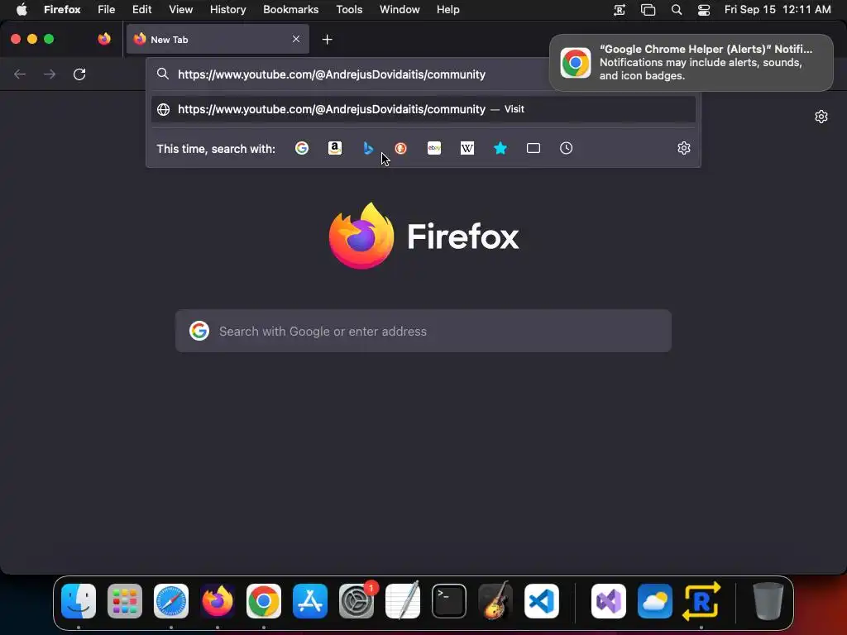Search history via the clock icon
The height and width of the screenshot is (635, 847).
[566, 148]
